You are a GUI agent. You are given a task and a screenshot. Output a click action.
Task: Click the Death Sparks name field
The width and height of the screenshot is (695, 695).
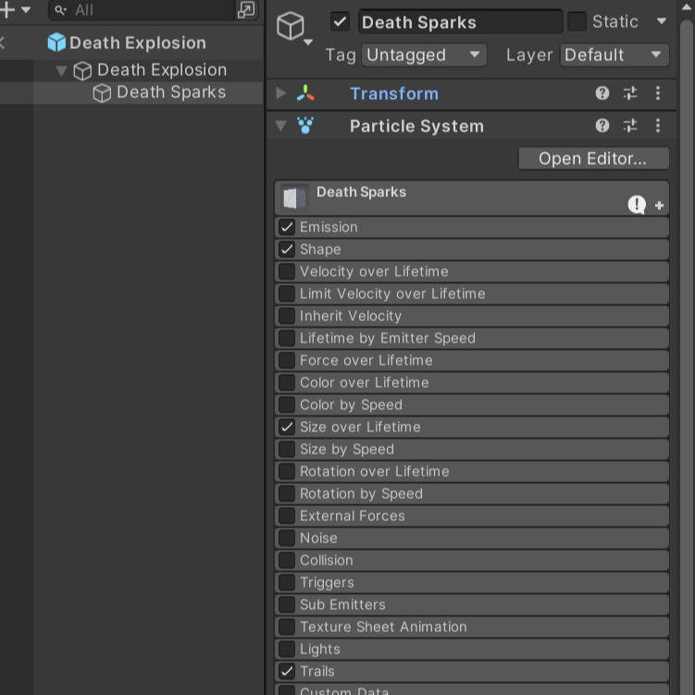pyautogui.click(x=458, y=22)
